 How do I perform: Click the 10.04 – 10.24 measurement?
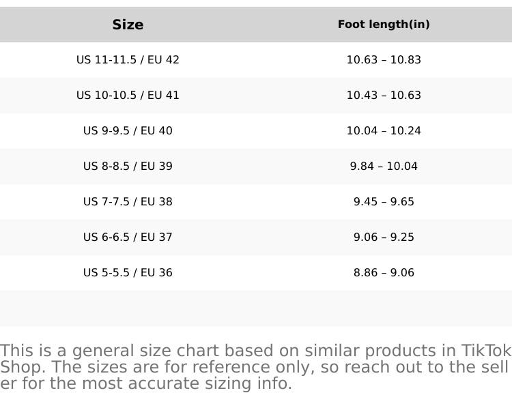[384, 131]
